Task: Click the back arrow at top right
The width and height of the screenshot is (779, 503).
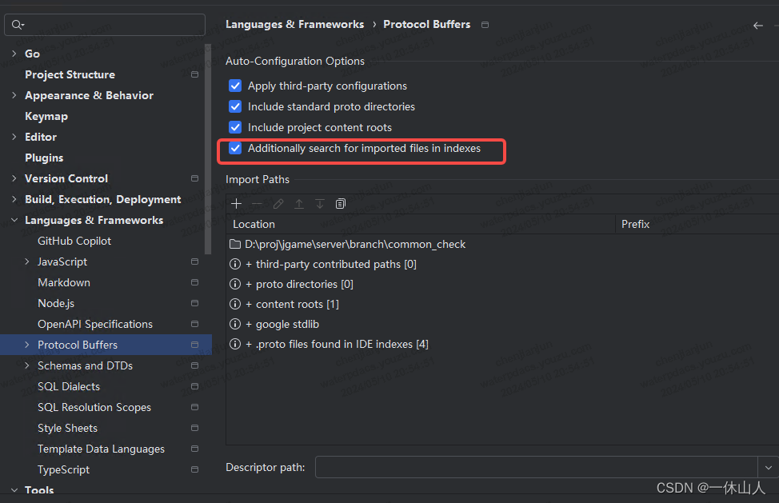Action: (757, 25)
